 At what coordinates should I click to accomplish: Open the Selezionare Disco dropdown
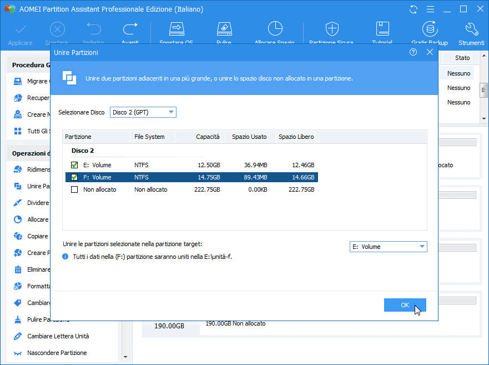tap(143, 112)
